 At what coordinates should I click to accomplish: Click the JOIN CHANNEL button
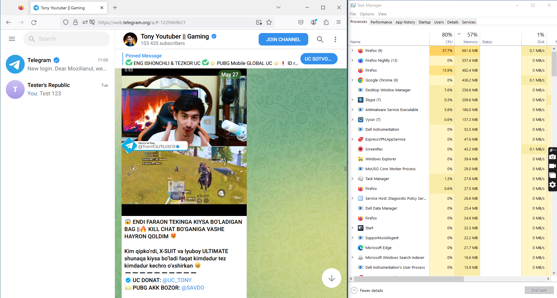(283, 39)
